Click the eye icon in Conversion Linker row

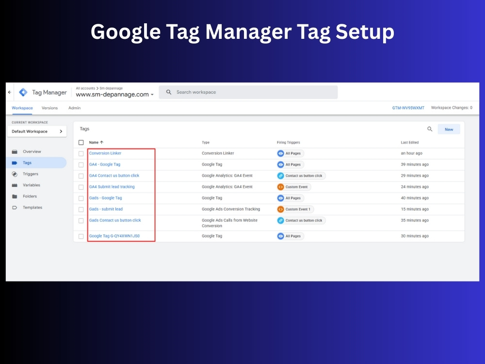tap(280, 153)
